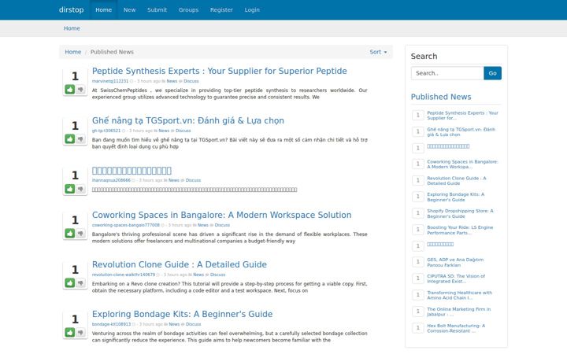Image resolution: width=567 pixels, height=354 pixels.
Task: Click News category under Peptide Synthesis post
Action: pyautogui.click(x=172, y=81)
